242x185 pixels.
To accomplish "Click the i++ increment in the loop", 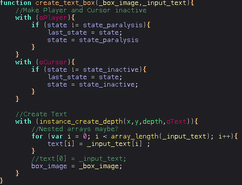I will [x=225, y=137].
